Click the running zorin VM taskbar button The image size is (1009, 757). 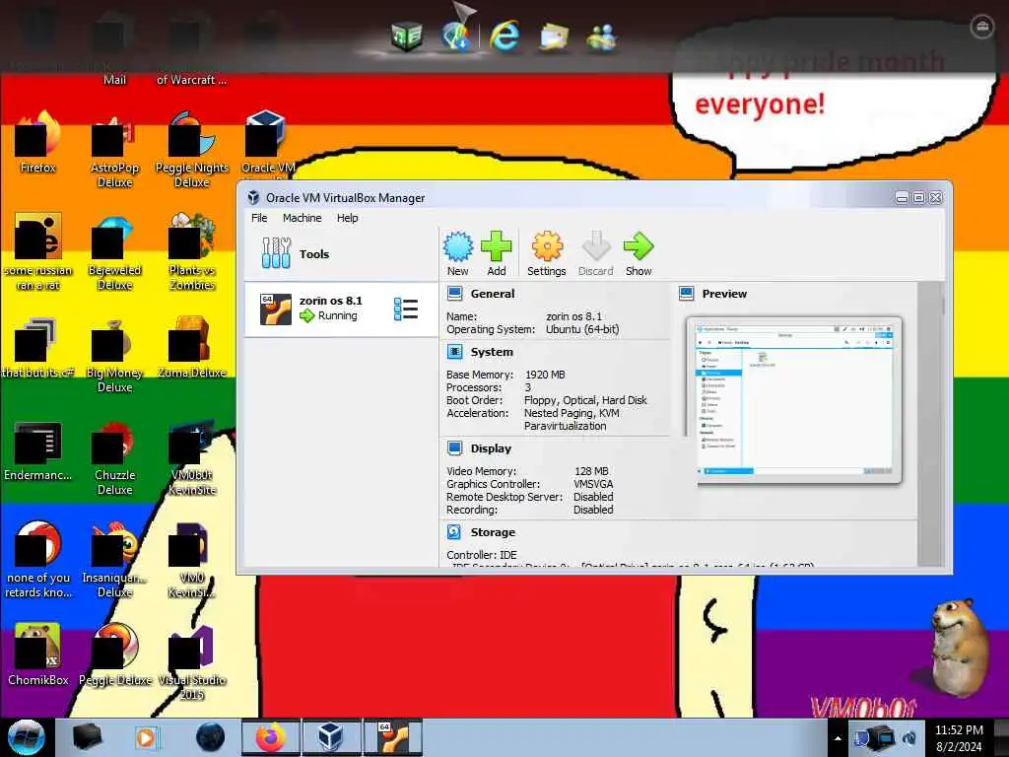pos(392,737)
